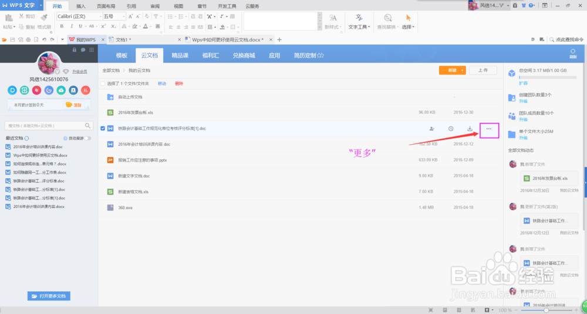Click the zoom slider in the status bar
Viewport: 587px width, 314px height.
[x=546, y=310]
